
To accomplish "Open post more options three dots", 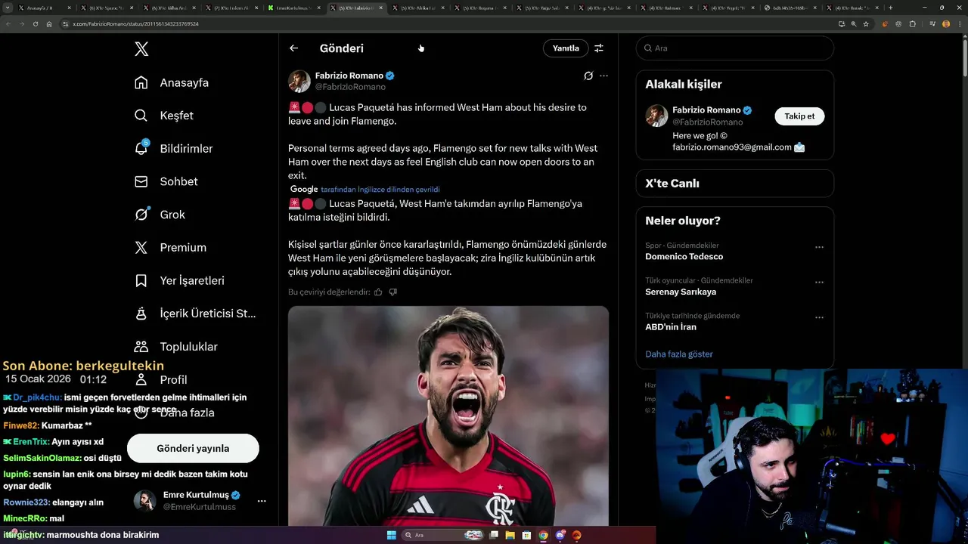I will tap(603, 76).
